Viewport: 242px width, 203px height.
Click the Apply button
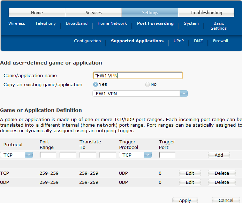pyautogui.click(x=185, y=200)
